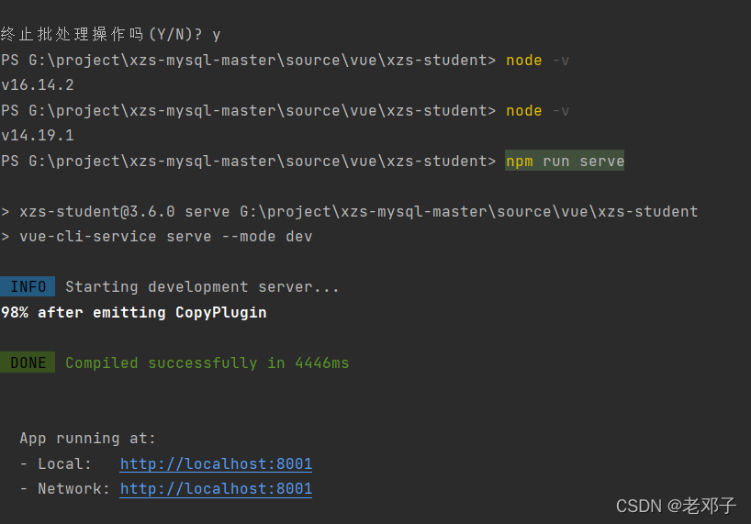Click the 98% after emitting CopyPlugin line
Viewport: 751px width, 524px height.
tap(134, 313)
